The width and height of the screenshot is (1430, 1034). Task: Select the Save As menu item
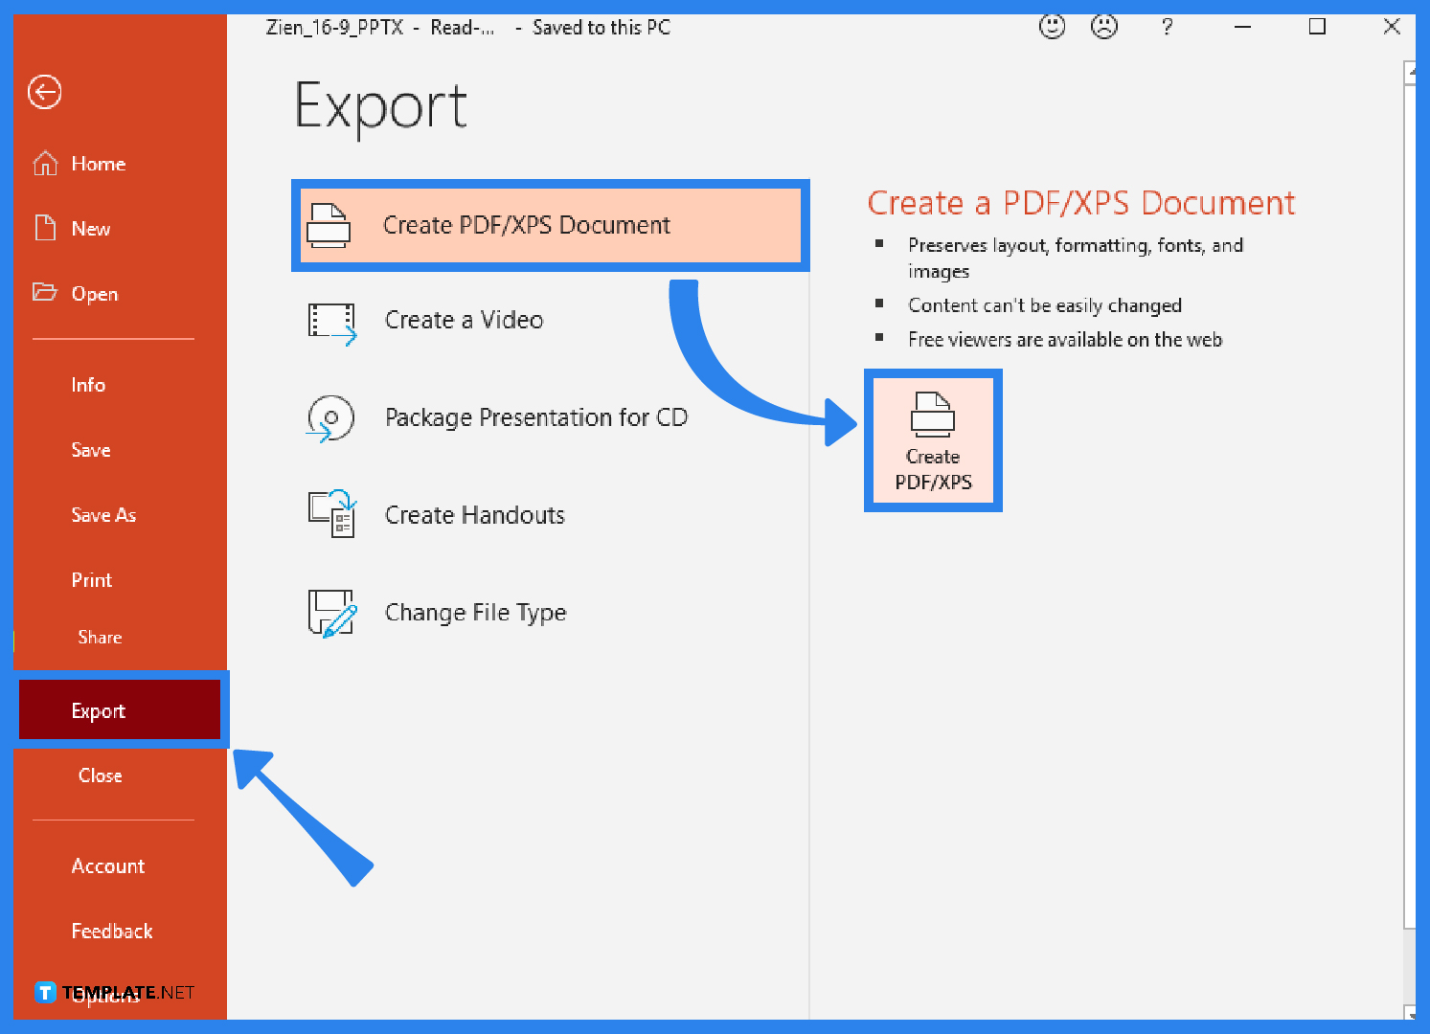pos(103,514)
